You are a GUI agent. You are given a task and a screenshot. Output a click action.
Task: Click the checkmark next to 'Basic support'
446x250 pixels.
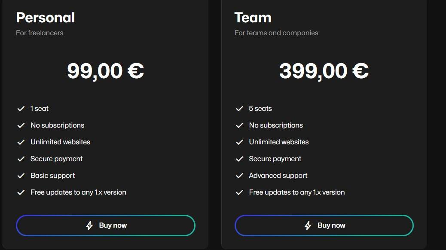21,175
